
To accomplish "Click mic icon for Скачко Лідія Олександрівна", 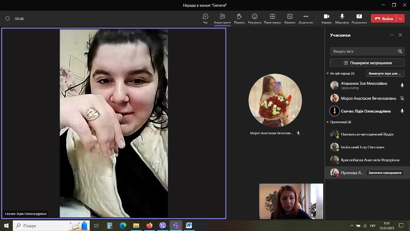I will [x=402, y=111].
